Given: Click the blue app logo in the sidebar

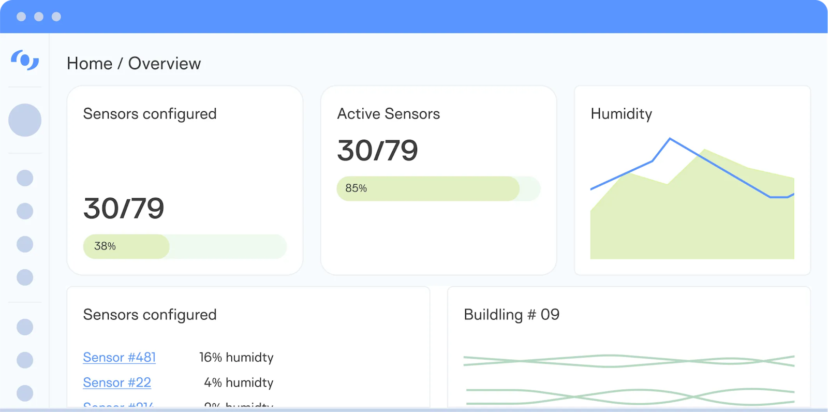Looking at the screenshot, I should (x=25, y=60).
